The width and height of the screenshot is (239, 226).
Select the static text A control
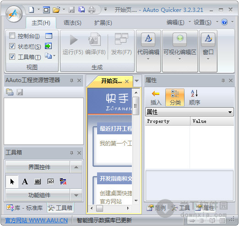point(25,182)
